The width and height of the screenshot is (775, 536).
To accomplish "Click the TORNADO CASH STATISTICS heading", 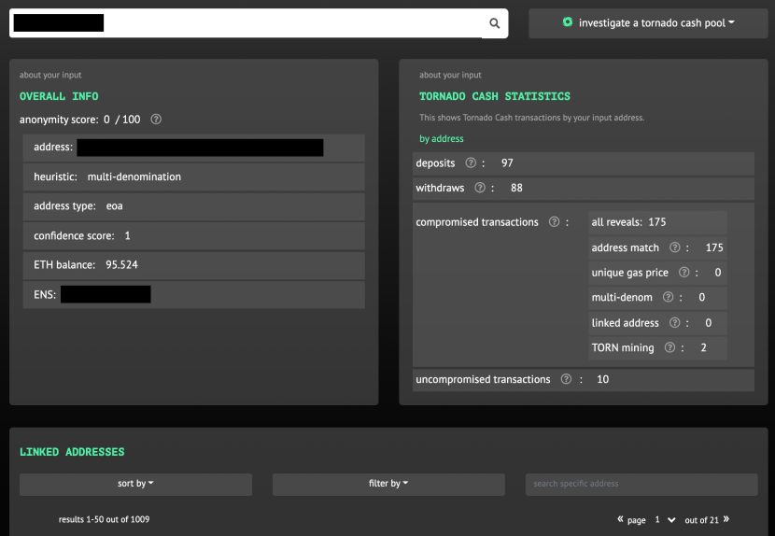I will point(495,96).
